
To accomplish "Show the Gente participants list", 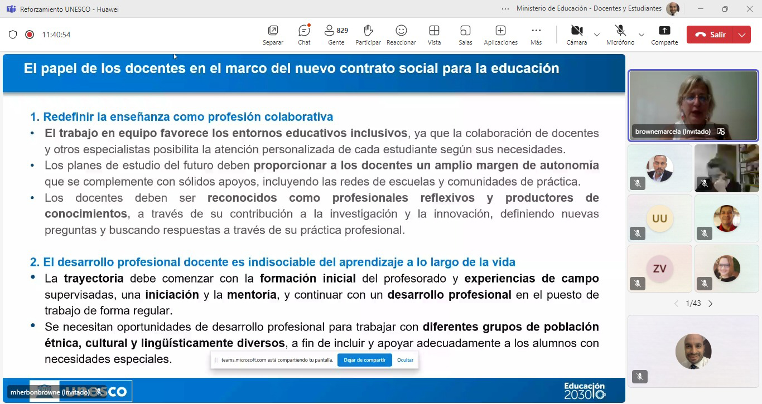I will click(336, 35).
